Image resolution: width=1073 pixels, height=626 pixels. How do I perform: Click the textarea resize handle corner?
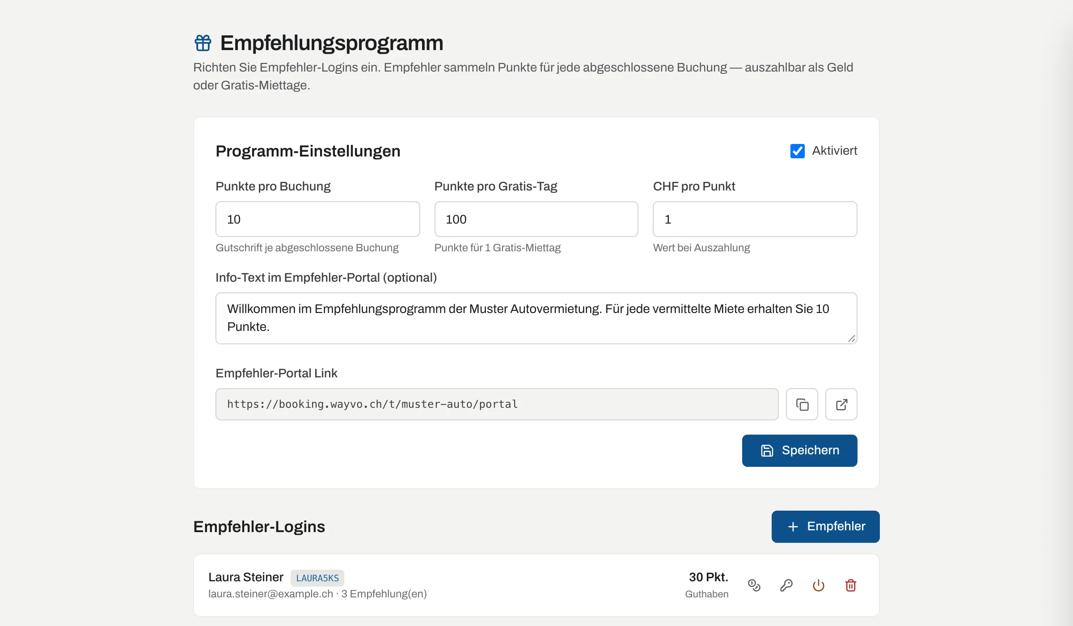tap(851, 338)
